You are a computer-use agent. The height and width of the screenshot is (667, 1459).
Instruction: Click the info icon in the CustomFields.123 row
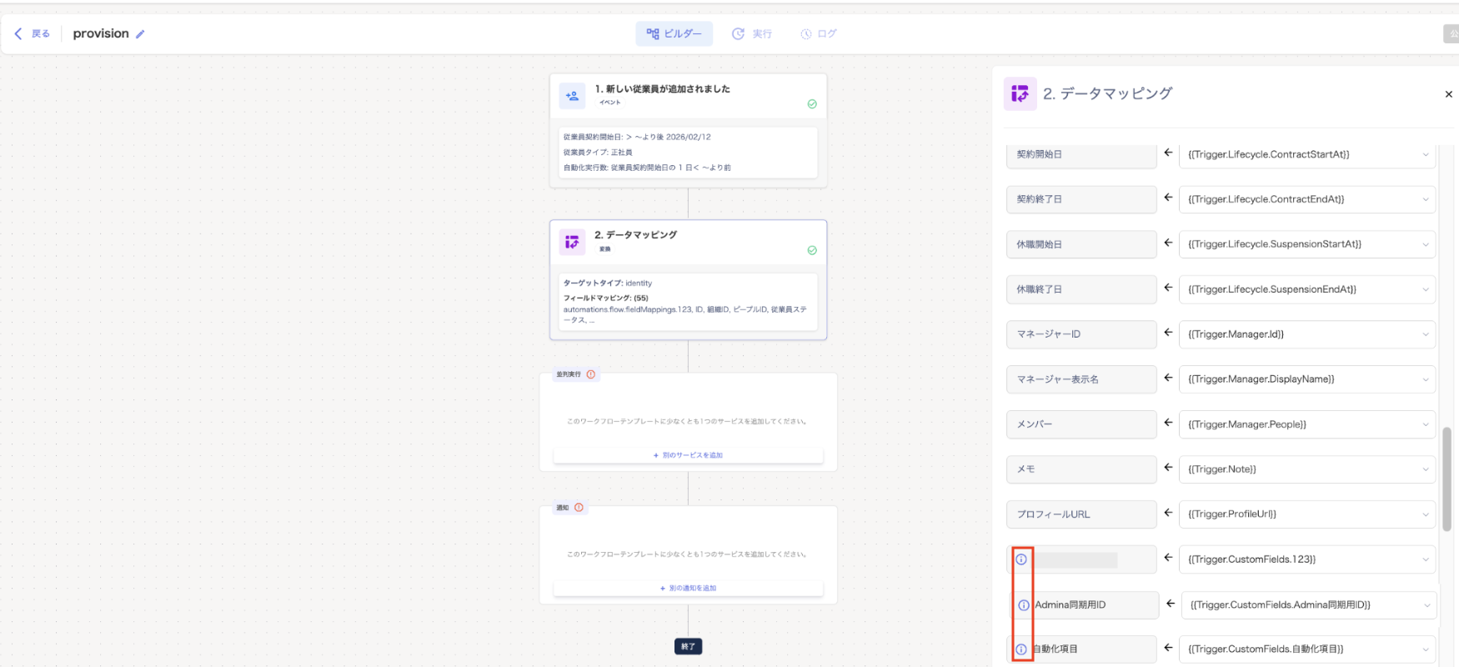point(1021,559)
